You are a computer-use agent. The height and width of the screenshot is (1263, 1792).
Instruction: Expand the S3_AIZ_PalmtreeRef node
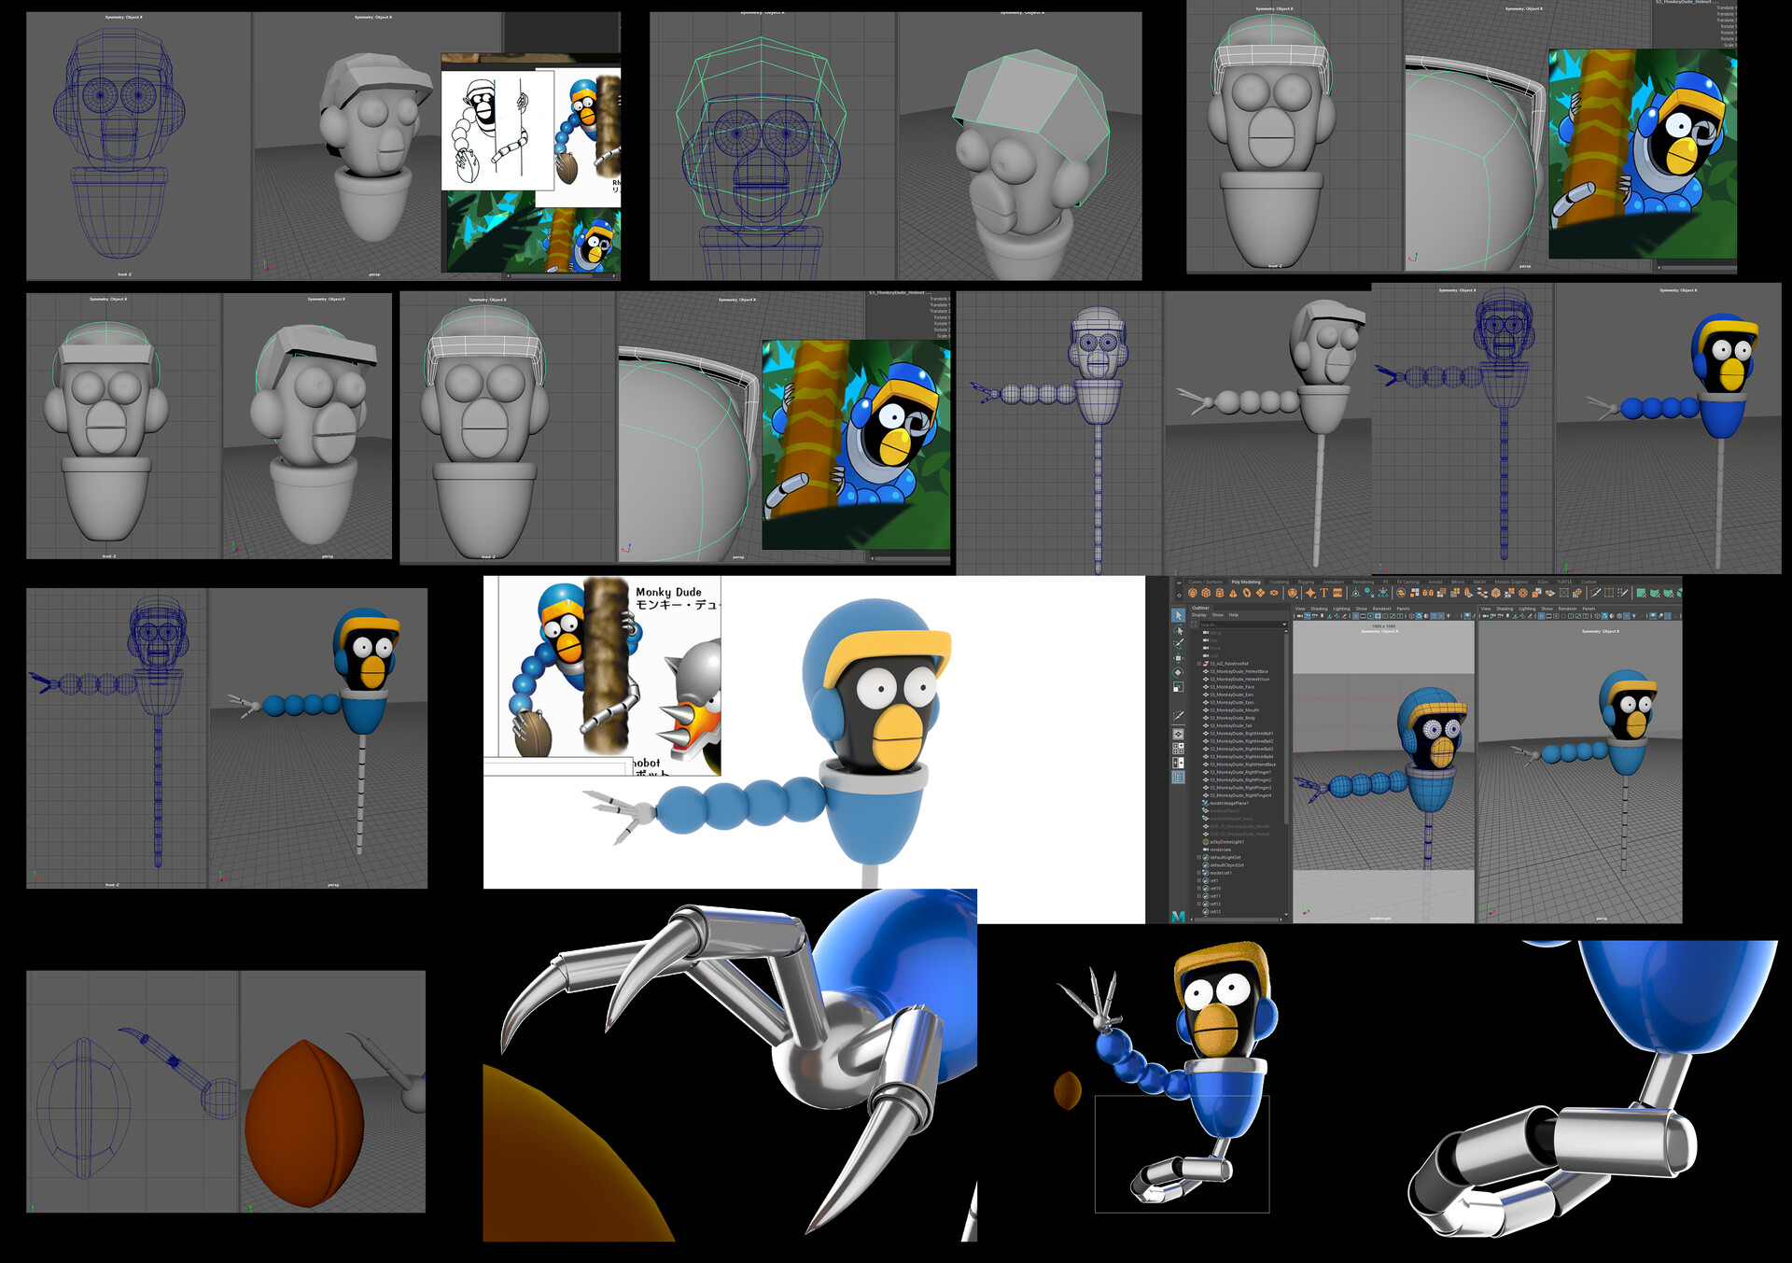[x=1198, y=664]
